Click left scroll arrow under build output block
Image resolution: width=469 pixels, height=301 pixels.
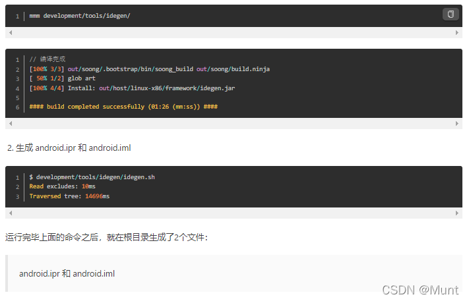click(x=11, y=123)
